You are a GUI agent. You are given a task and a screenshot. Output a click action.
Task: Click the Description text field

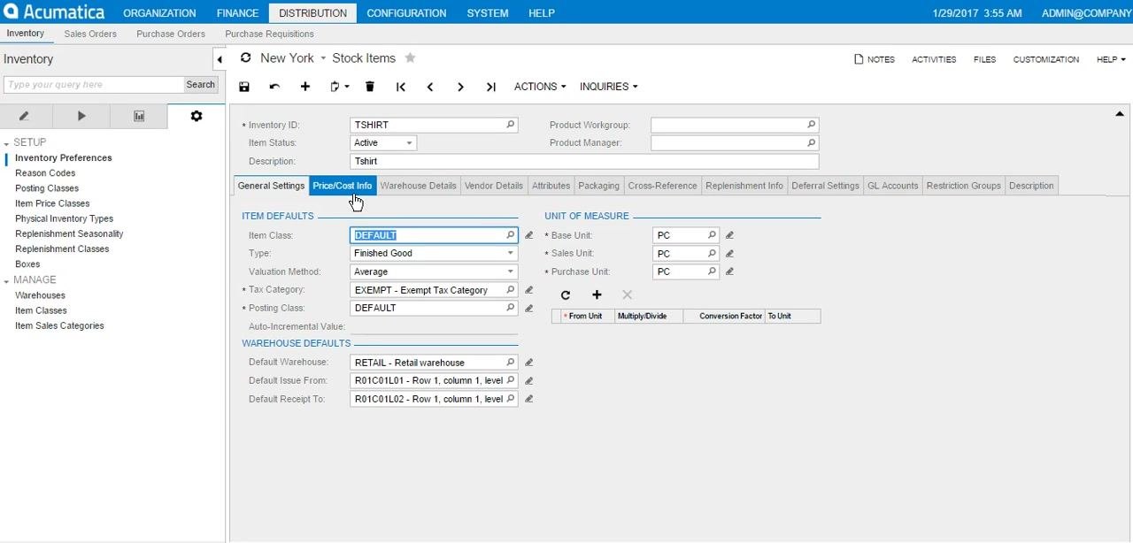(x=584, y=162)
